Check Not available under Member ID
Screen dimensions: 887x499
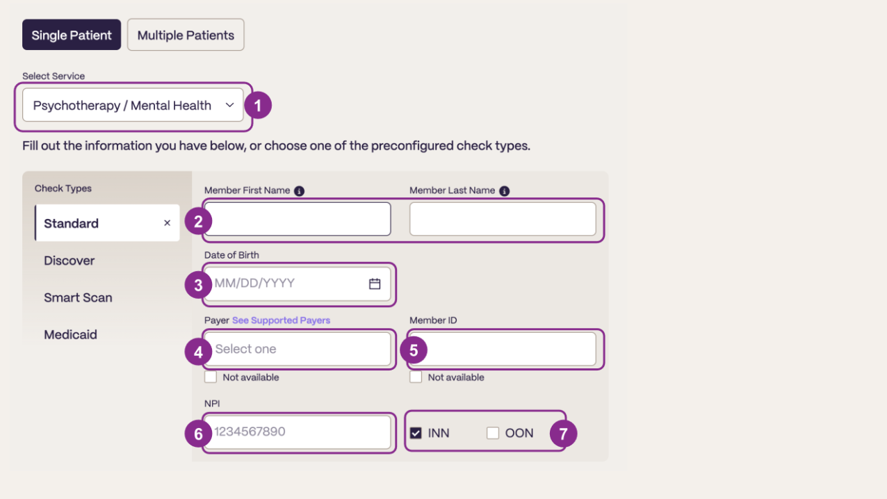(x=416, y=377)
